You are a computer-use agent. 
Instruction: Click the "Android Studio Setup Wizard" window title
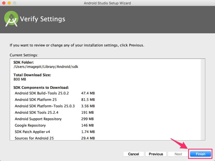[107, 3]
